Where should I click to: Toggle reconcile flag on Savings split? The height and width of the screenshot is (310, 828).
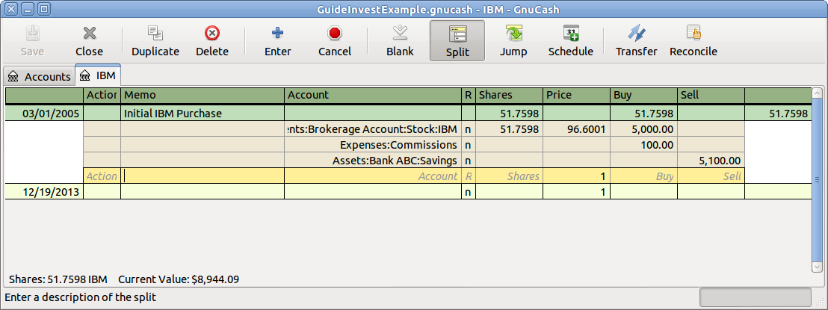pyautogui.click(x=469, y=161)
